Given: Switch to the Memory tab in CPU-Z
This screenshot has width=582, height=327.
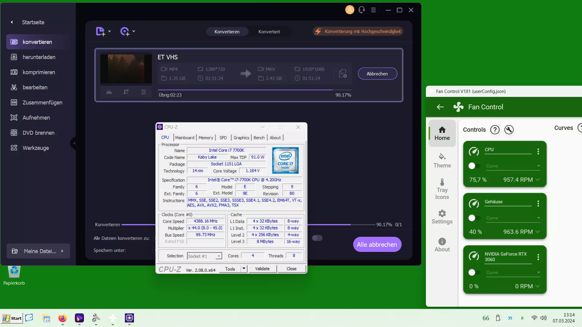Looking at the screenshot, I should coord(206,137).
